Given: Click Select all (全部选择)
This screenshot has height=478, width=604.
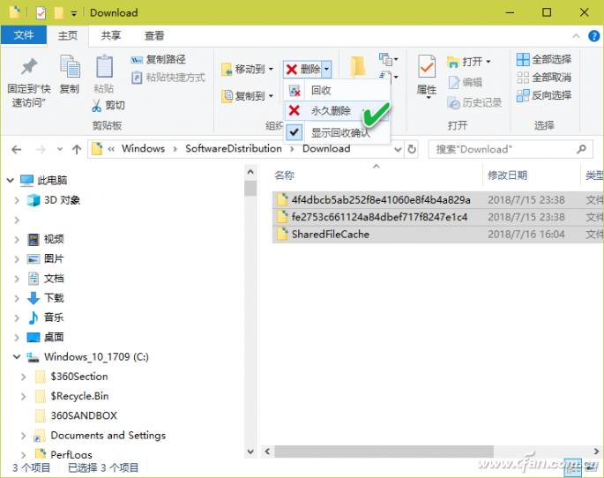Looking at the screenshot, I should (x=544, y=59).
